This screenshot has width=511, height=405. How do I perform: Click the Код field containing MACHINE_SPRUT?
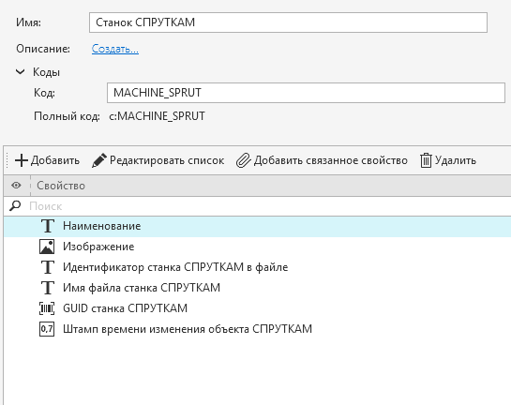coord(306,93)
